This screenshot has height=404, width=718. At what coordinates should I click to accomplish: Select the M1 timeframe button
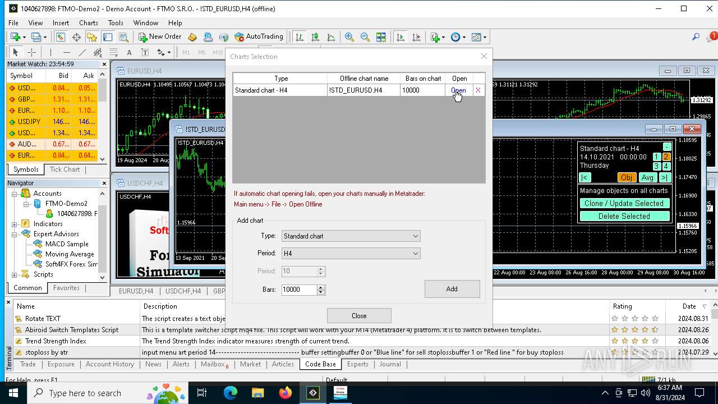[x=186, y=52]
